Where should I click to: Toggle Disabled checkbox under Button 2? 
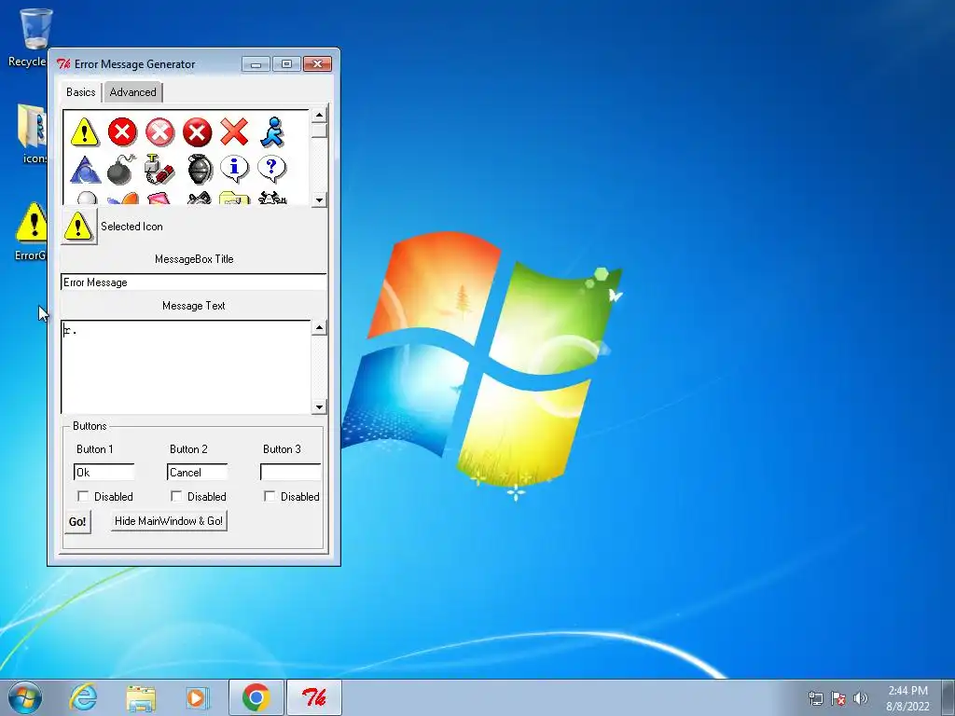[176, 496]
